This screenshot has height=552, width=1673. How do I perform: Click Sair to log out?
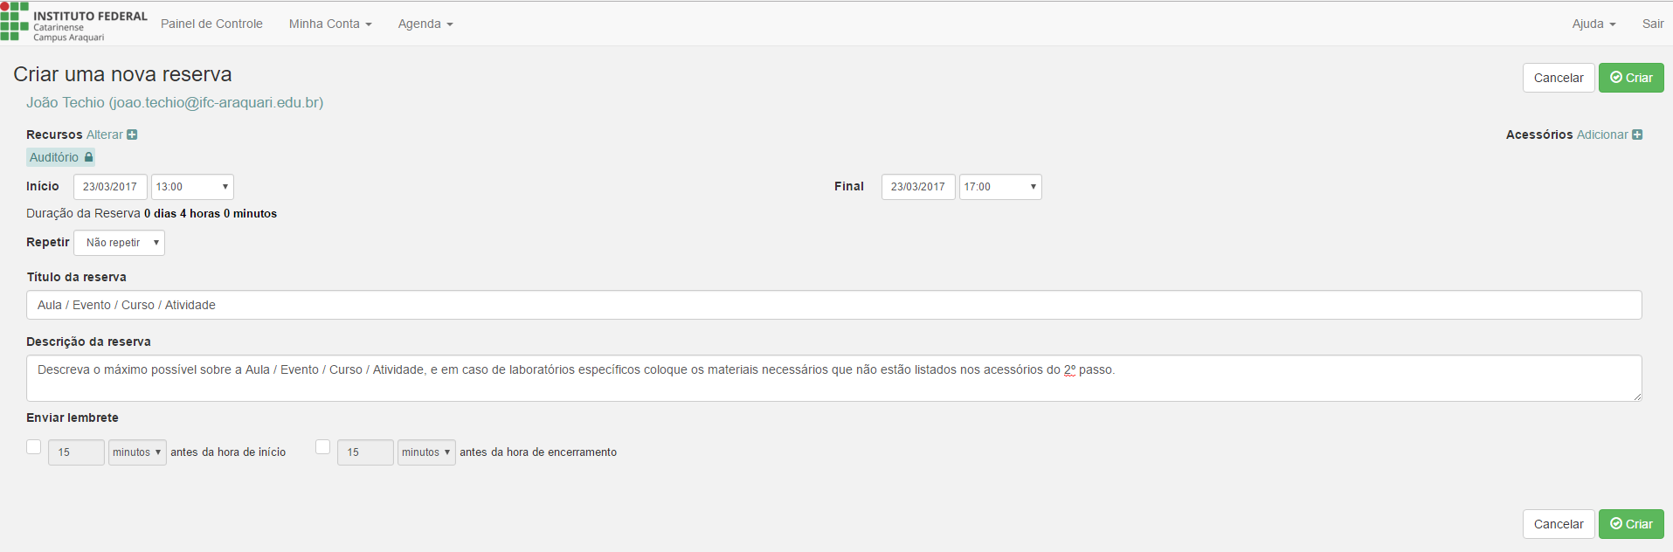click(1652, 24)
